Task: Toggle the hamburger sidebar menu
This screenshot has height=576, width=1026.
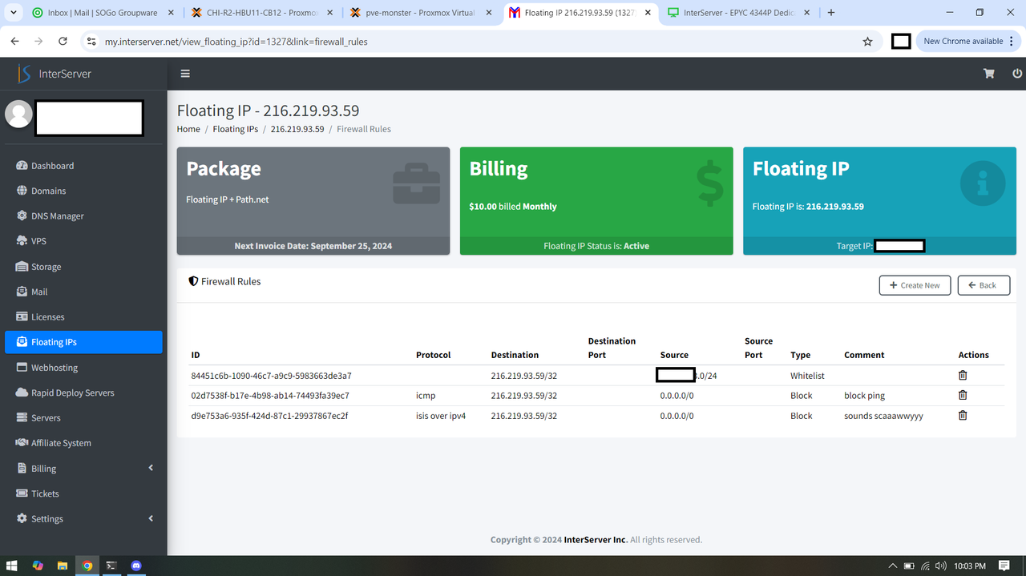Action: pos(185,73)
